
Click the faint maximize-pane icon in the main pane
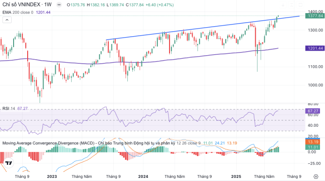[301, 5]
